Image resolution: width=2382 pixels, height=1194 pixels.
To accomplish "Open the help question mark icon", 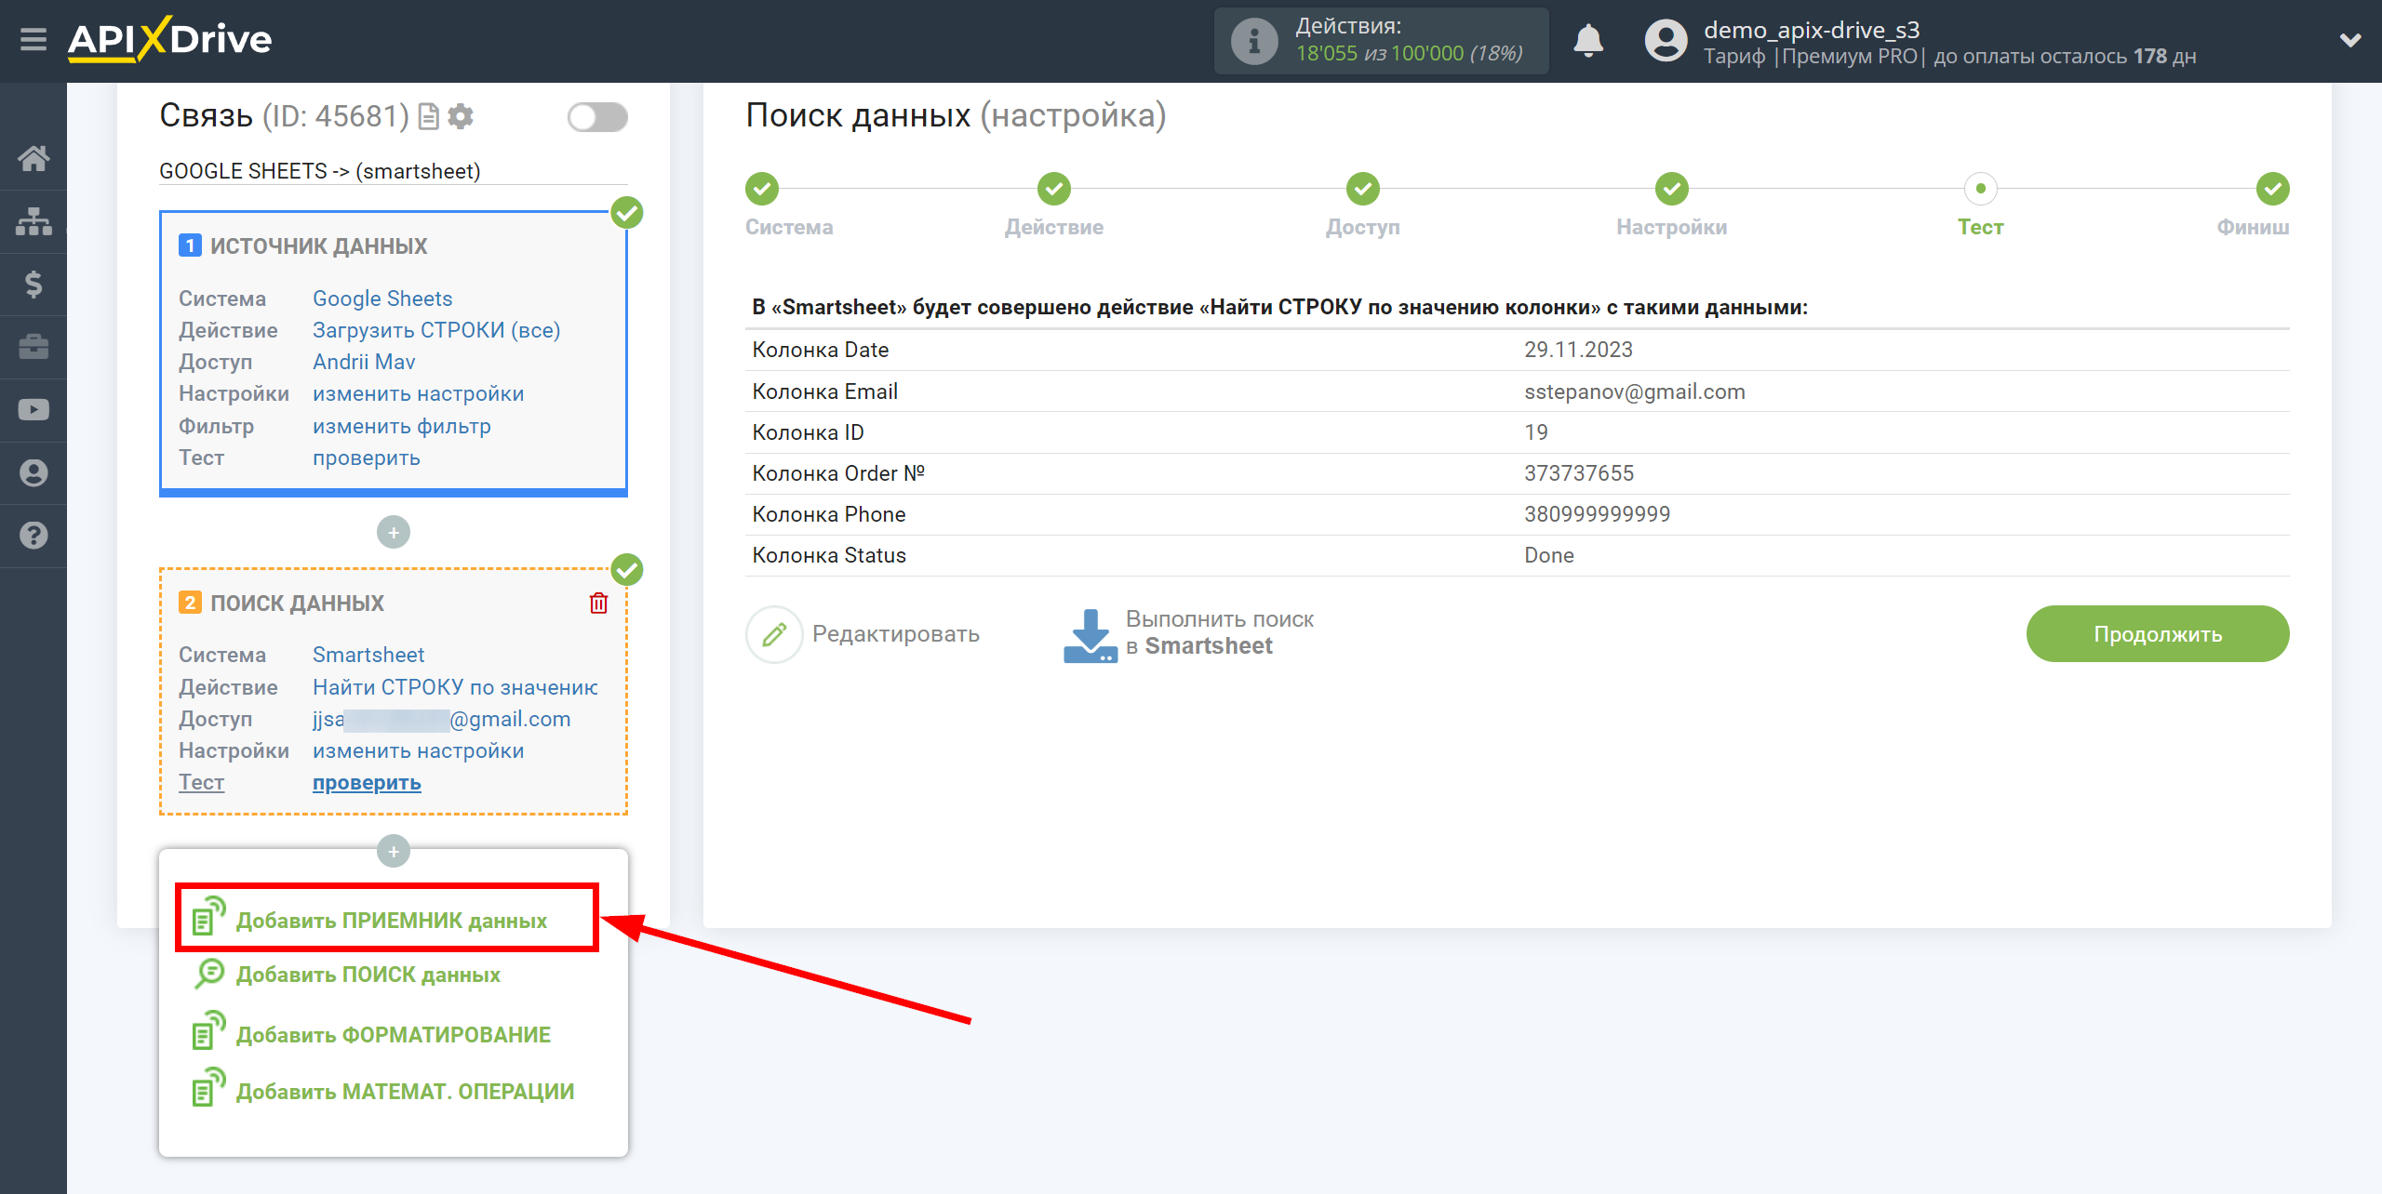I will pos(33,536).
